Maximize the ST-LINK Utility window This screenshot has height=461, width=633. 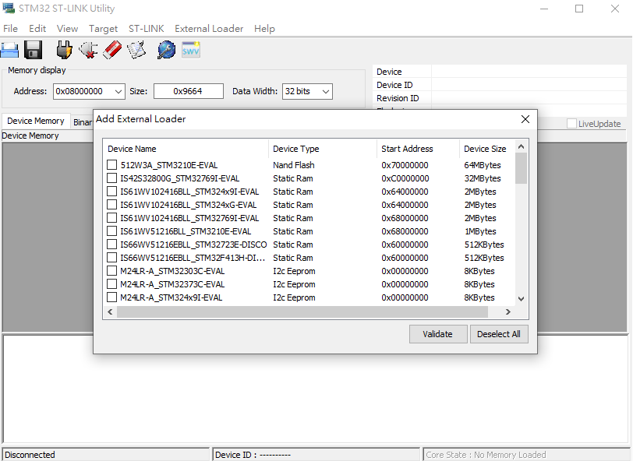[x=579, y=9]
